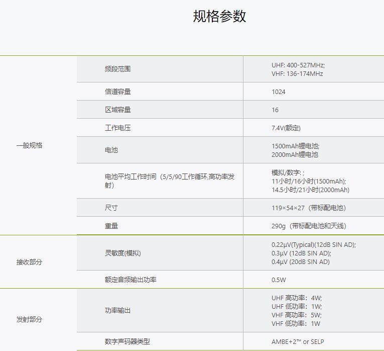Viewport: 384px width, 351px height.
Task: Click the 功率输出 row label
Action: coord(117,310)
